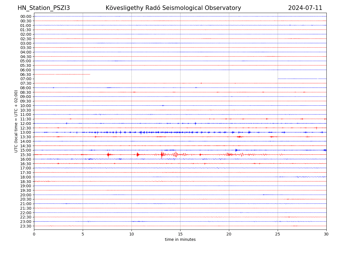
Task: Click the 00:00 row label
Action: 25,16
